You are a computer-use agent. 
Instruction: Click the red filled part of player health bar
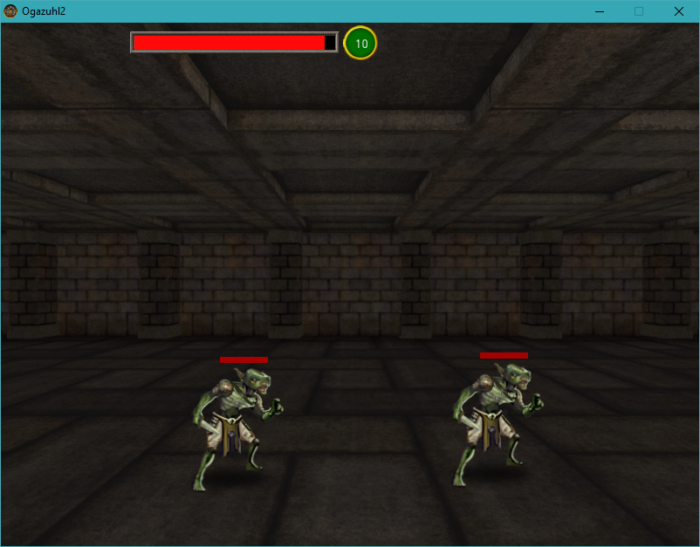[x=227, y=43]
